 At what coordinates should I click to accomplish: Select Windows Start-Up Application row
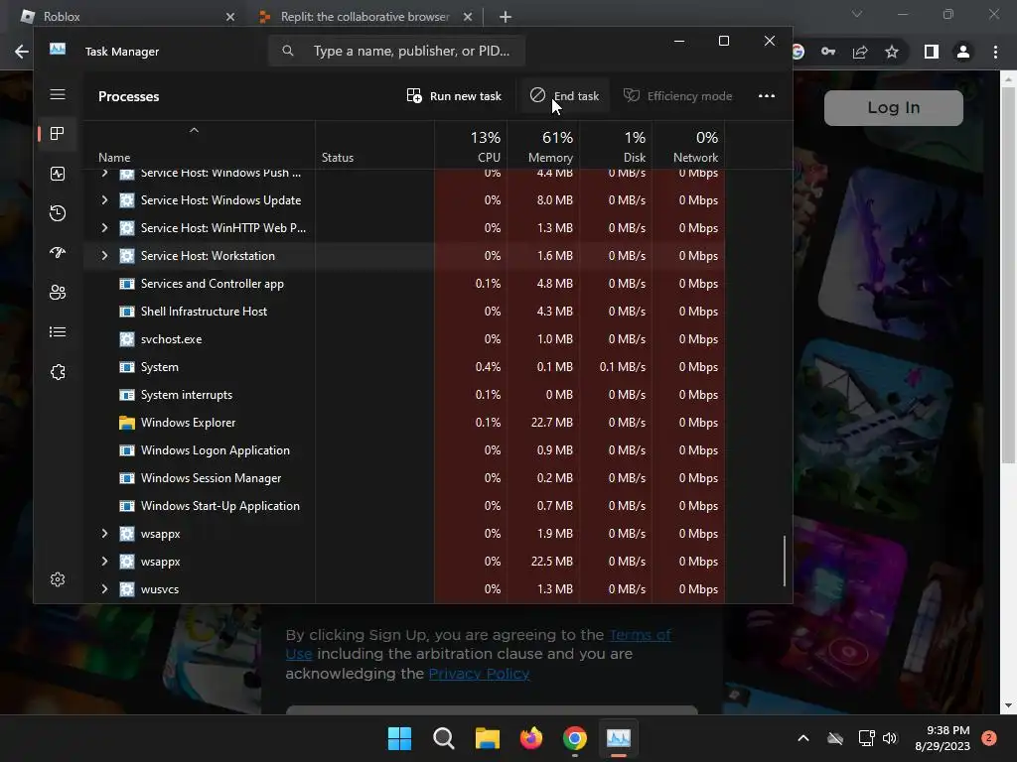pos(404,506)
